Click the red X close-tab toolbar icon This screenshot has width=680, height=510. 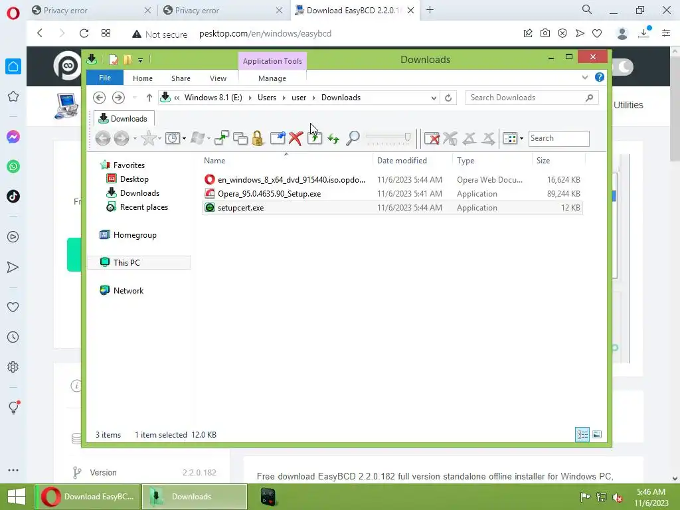296,138
